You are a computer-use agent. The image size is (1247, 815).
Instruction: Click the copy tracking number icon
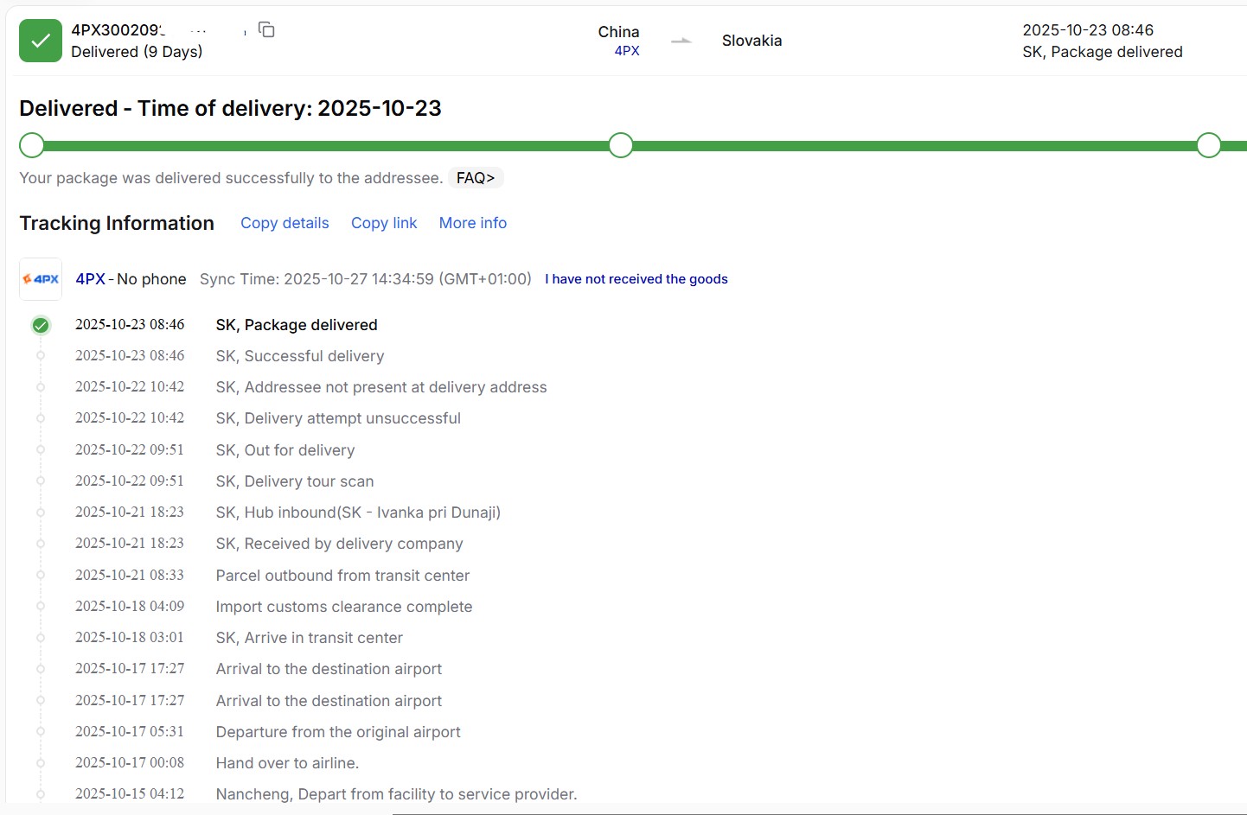266,30
